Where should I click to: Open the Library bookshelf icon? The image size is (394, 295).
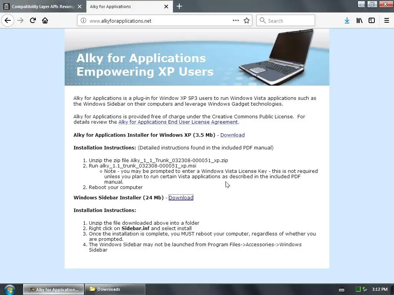[359, 21]
